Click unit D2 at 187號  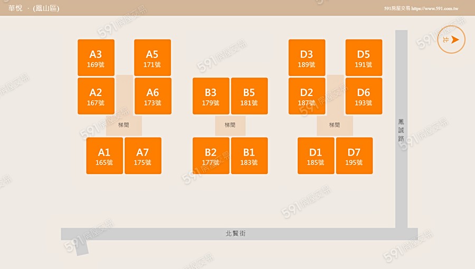(307, 96)
